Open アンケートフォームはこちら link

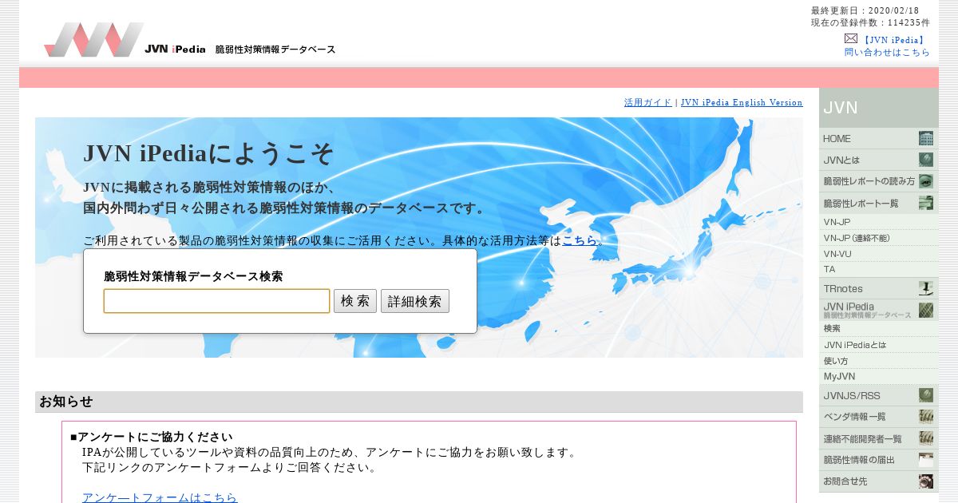pos(160,497)
